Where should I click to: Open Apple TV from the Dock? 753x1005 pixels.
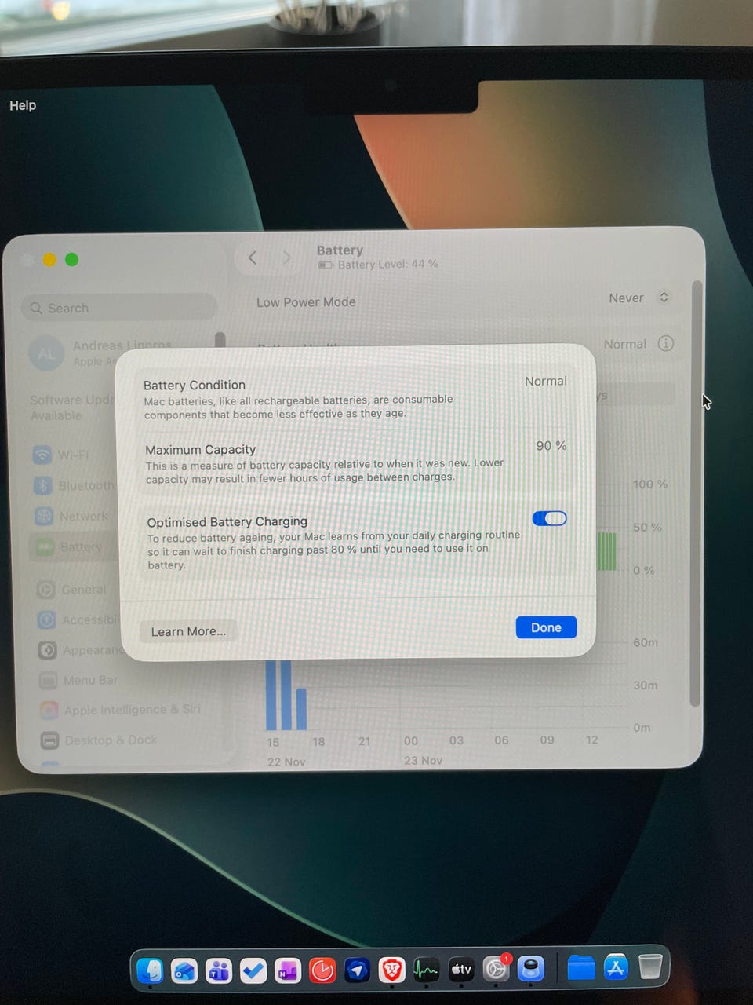460,970
